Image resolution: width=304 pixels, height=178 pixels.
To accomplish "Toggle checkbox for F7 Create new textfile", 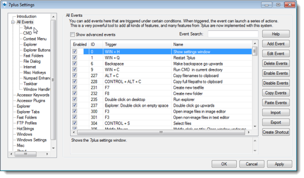I will [x=74, y=88].
